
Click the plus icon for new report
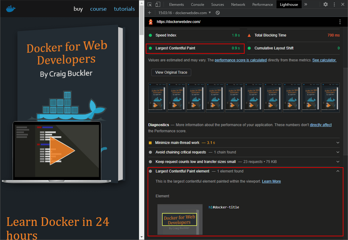149,13
